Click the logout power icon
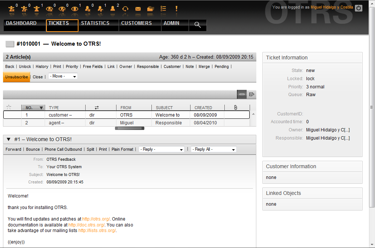 point(358,8)
